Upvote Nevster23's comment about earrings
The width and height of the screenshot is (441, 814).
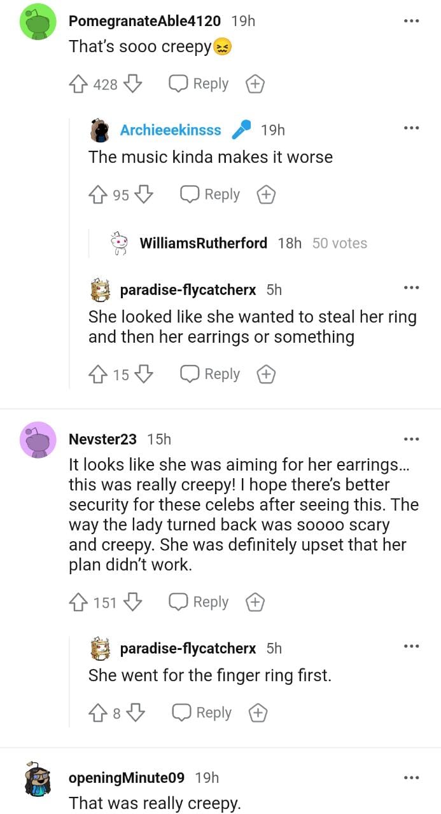click(78, 602)
